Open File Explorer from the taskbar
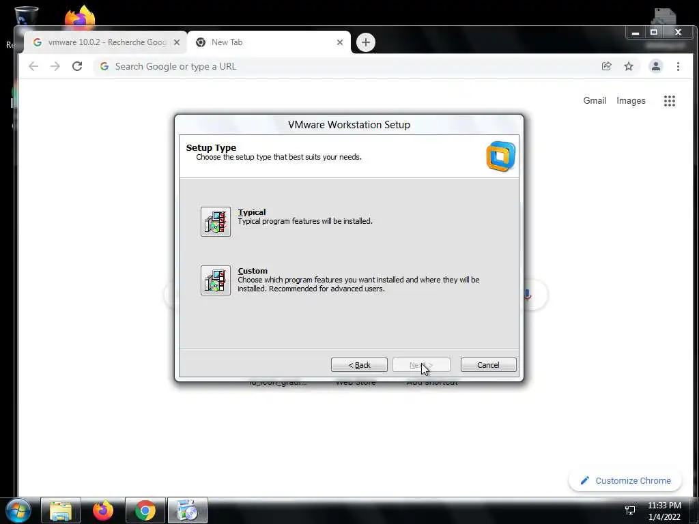699x524 pixels. coord(61,510)
